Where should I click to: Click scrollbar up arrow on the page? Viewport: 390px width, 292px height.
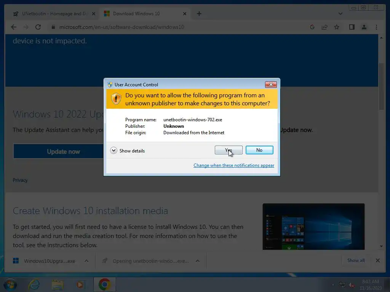pyautogui.click(x=381, y=38)
